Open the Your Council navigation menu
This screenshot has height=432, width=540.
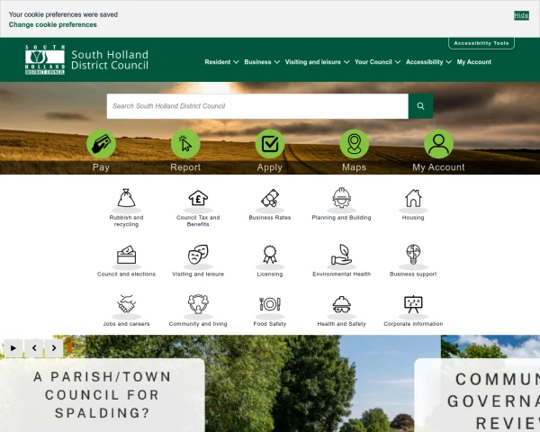373,62
